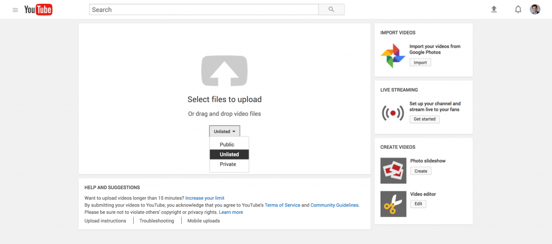
Task: Open the Community Guidelines link
Action: (x=334, y=205)
